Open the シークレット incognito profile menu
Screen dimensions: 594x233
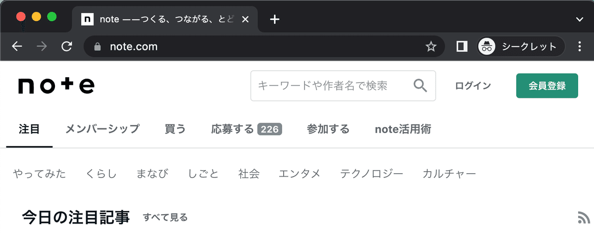[x=521, y=47]
